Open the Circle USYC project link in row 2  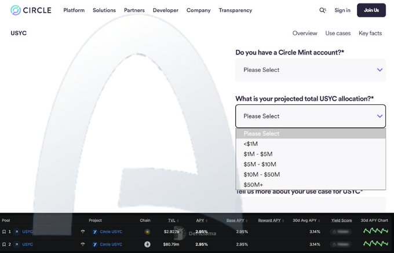tap(111, 244)
